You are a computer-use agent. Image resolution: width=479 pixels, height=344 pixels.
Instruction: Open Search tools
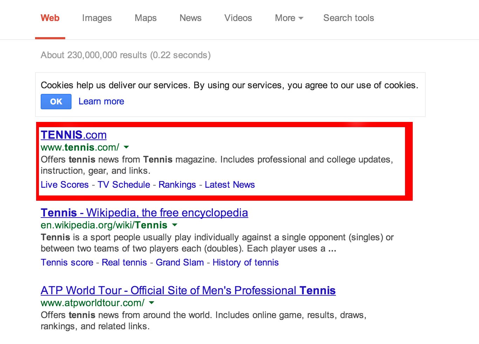tap(349, 18)
